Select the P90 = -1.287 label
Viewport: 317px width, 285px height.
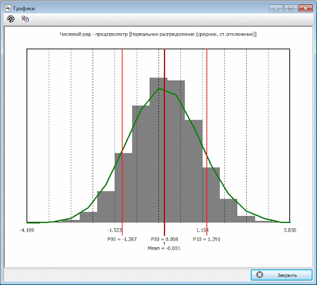[122, 239]
